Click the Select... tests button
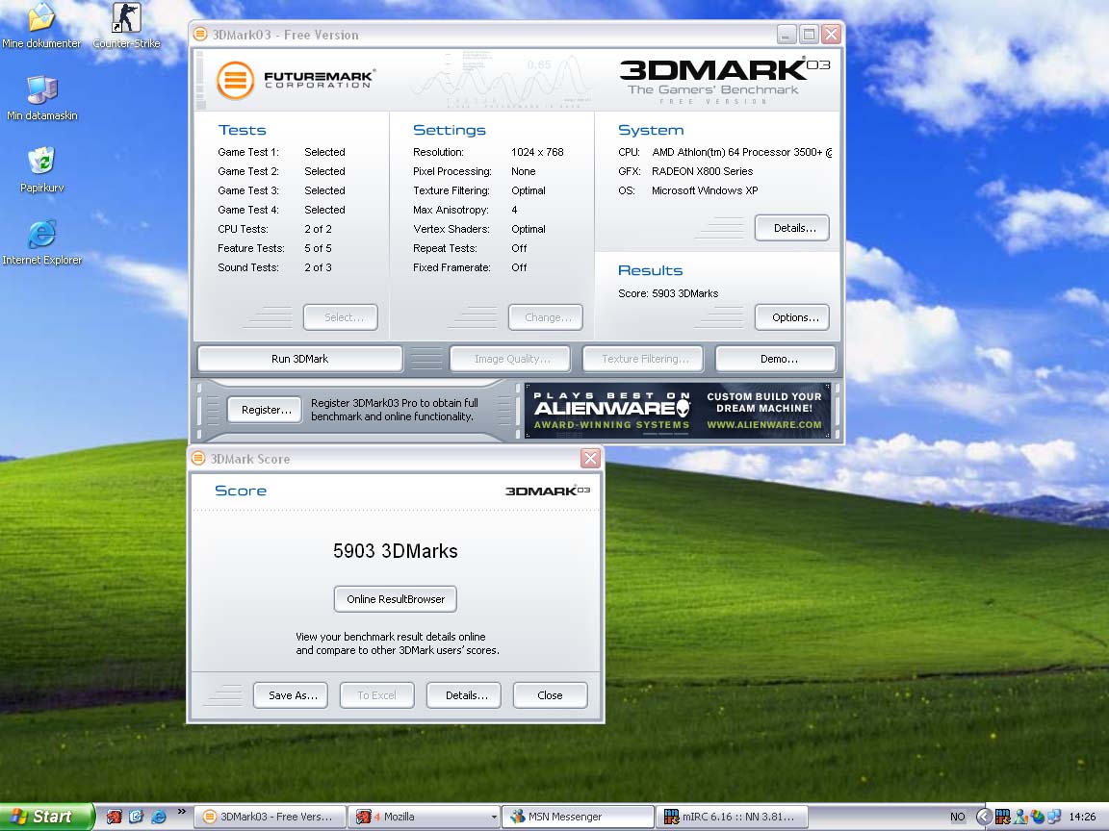 coord(340,317)
